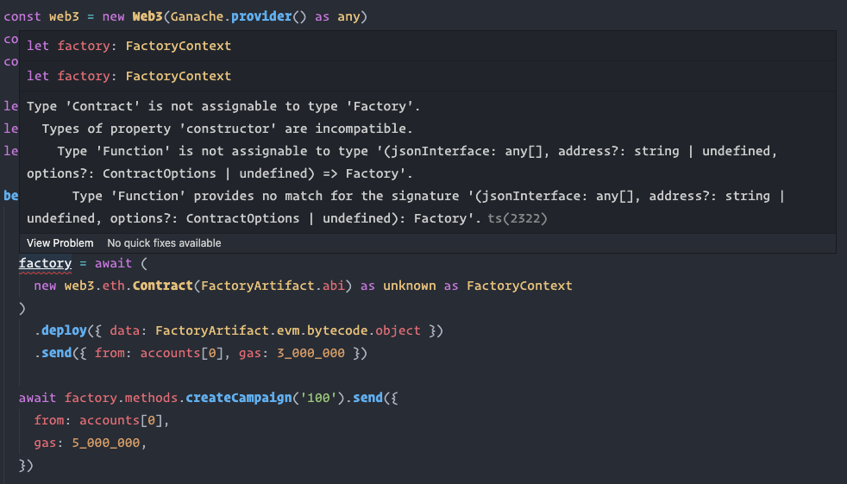The image size is (847, 484).
Task: Click 'FactoryArtifact' before '.abi'
Action: coord(258,286)
